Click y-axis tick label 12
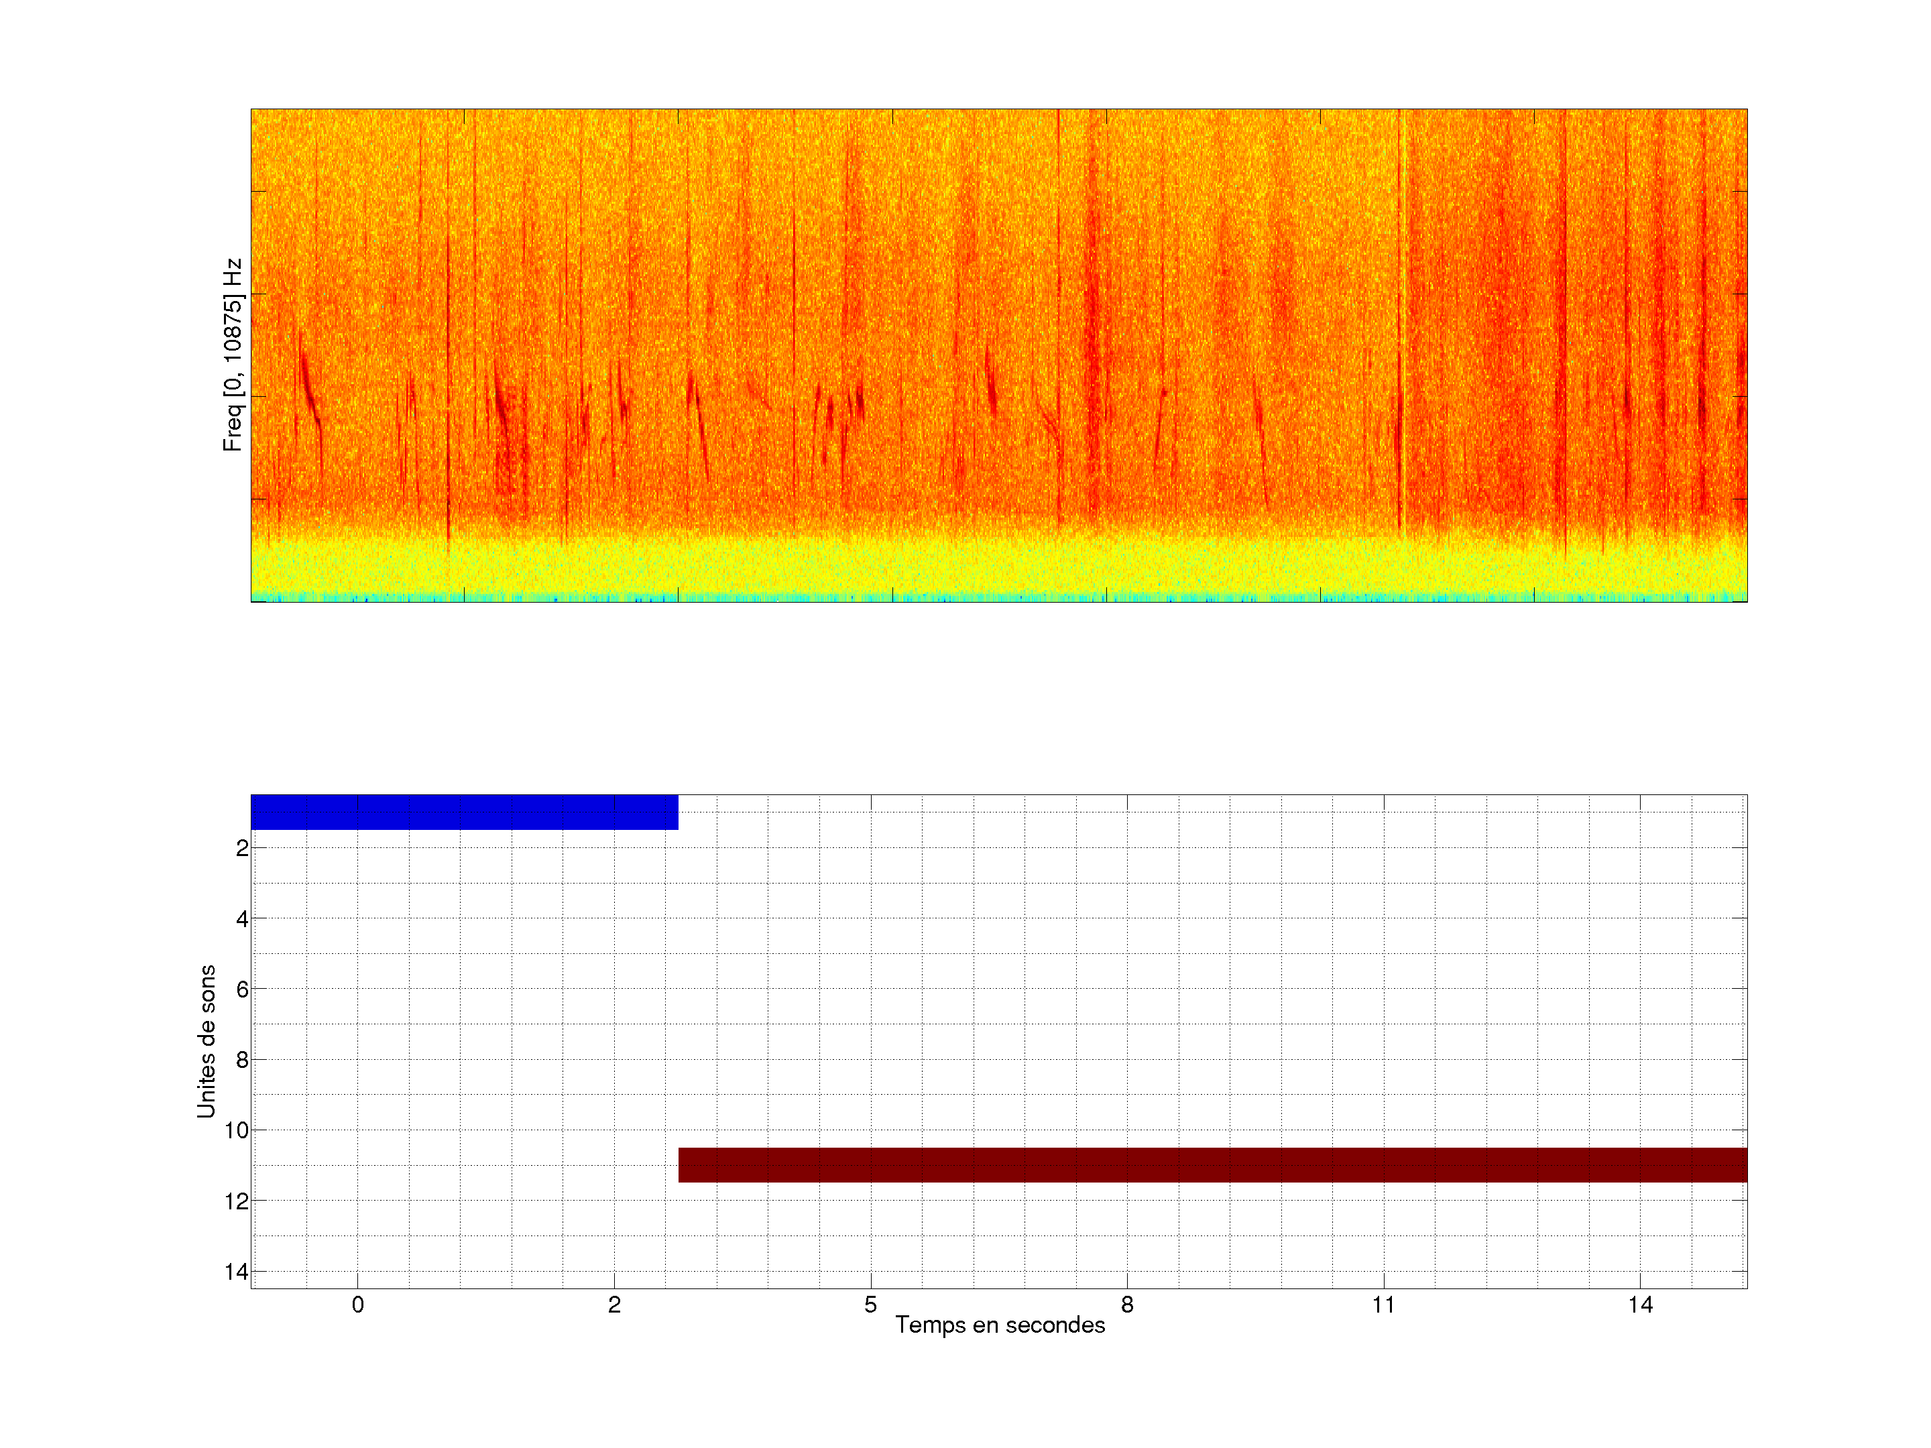Viewport: 1931px width, 1448px height. [x=237, y=1202]
